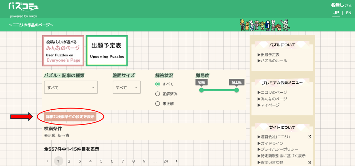Click the Puzz.Com logo

point(24,7)
